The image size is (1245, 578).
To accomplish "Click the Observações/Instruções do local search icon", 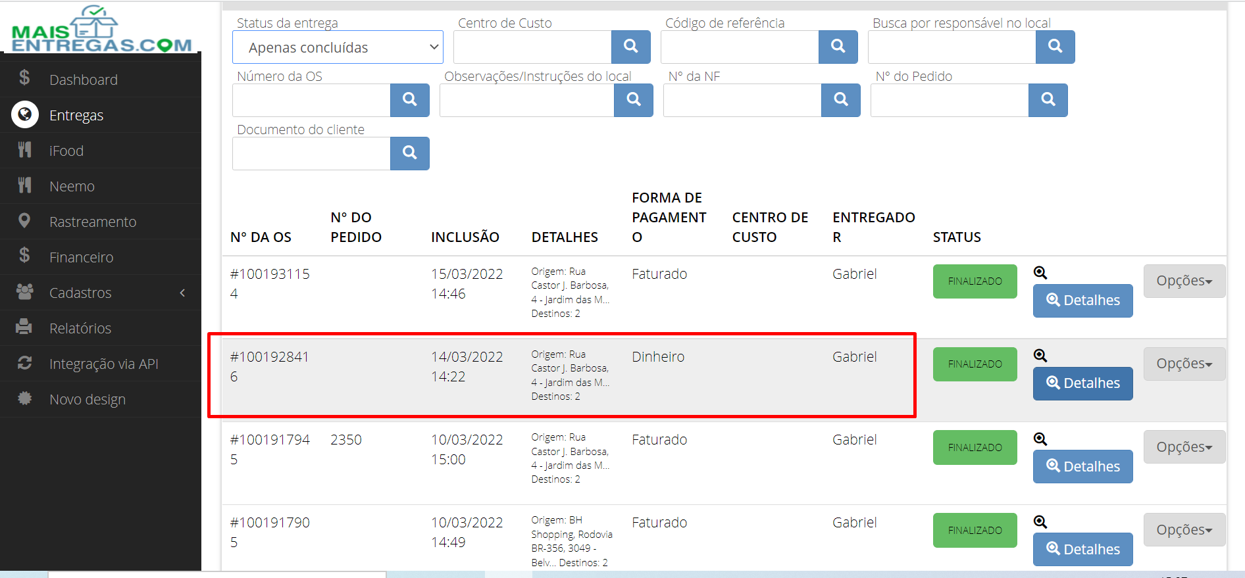I will click(633, 100).
